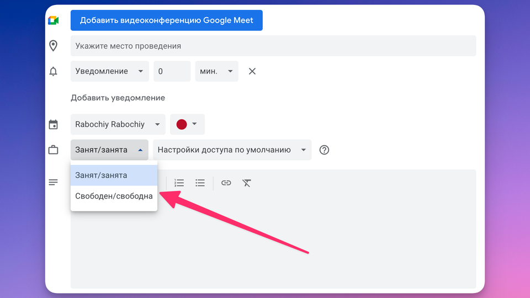Open the 'мин.' time unit dropdown
Viewport: 530px width, 298px height.
(x=216, y=71)
